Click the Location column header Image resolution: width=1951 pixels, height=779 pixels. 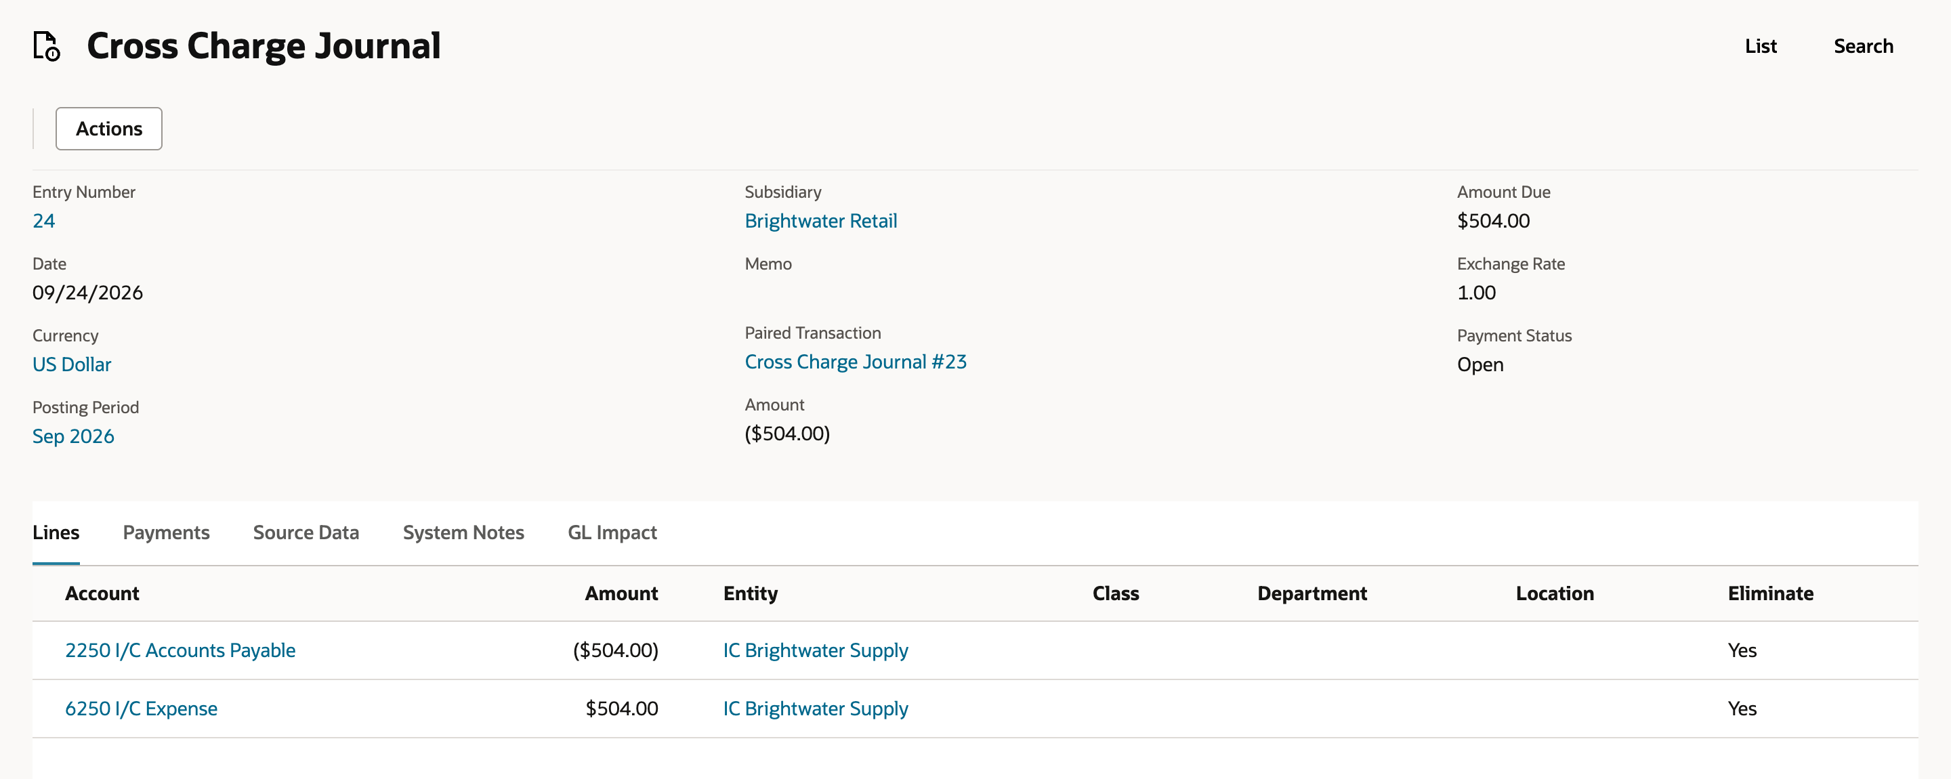1554,593
